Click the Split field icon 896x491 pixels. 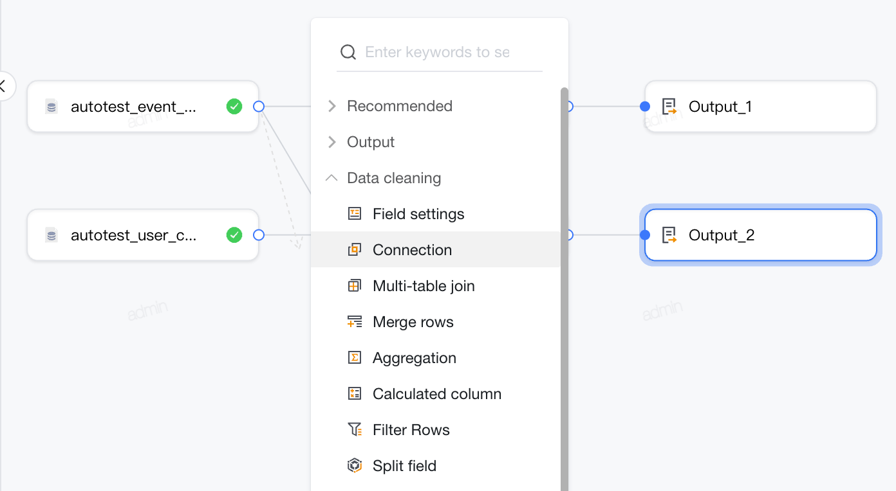pyautogui.click(x=355, y=466)
